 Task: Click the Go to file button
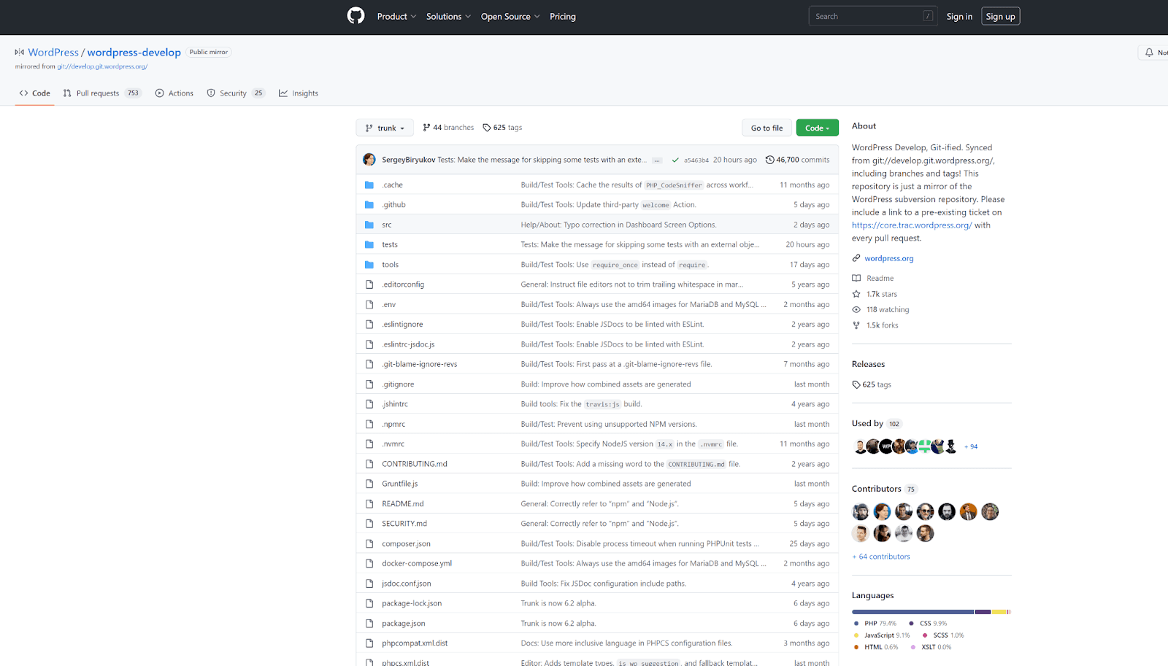(766, 128)
